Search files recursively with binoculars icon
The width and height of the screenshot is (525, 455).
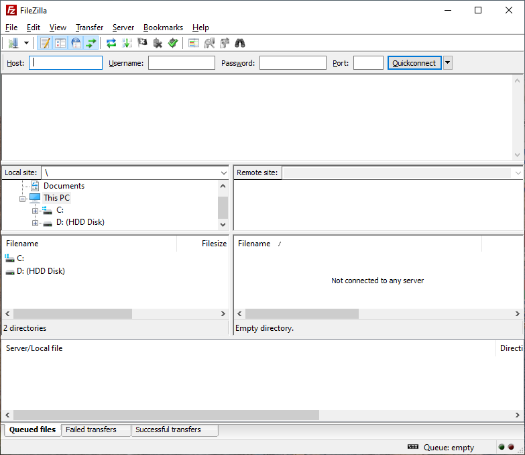point(240,43)
